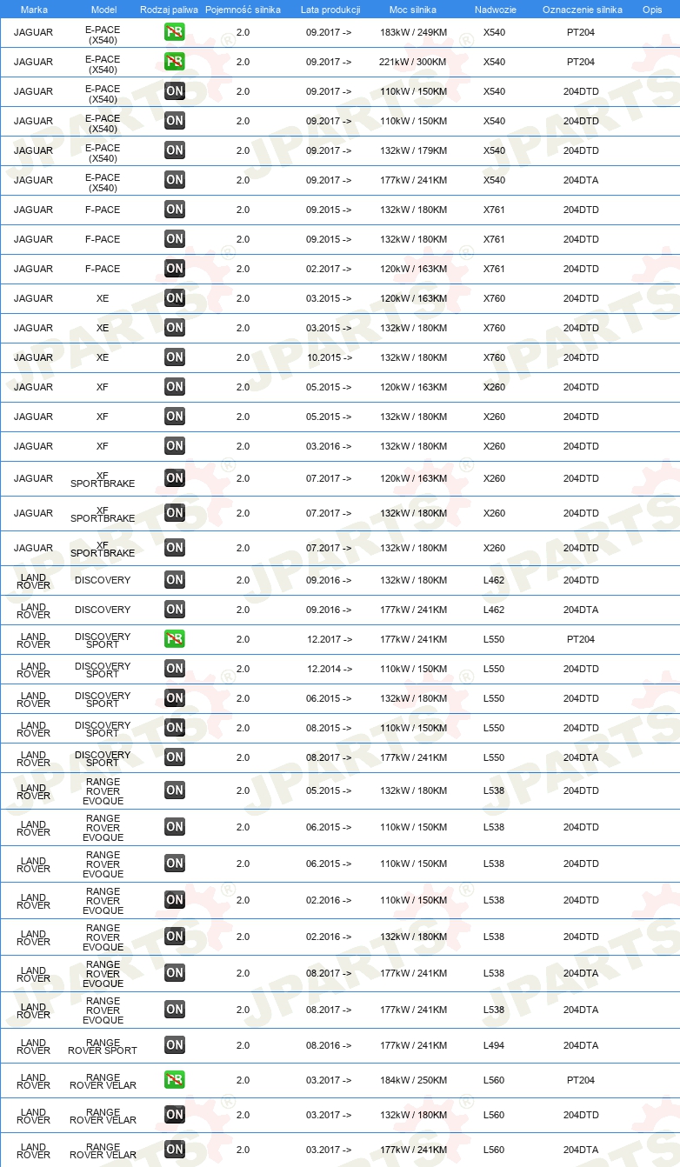Click the Marka column header
The image size is (680, 1167).
[34, 10]
